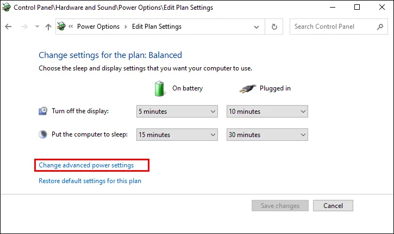Open the recent locations chevron
Viewport: 394px width, 234px height.
(x=36, y=27)
